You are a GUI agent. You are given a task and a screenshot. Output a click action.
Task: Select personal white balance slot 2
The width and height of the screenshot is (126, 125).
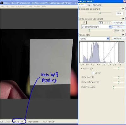click(105, 23)
